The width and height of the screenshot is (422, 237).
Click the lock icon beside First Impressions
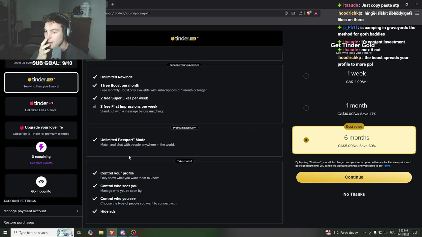(x=95, y=107)
